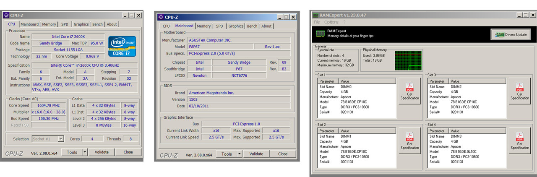The width and height of the screenshot is (537, 177).
Task: Click the Parameter column header in Slot 1
Action: click(328, 81)
